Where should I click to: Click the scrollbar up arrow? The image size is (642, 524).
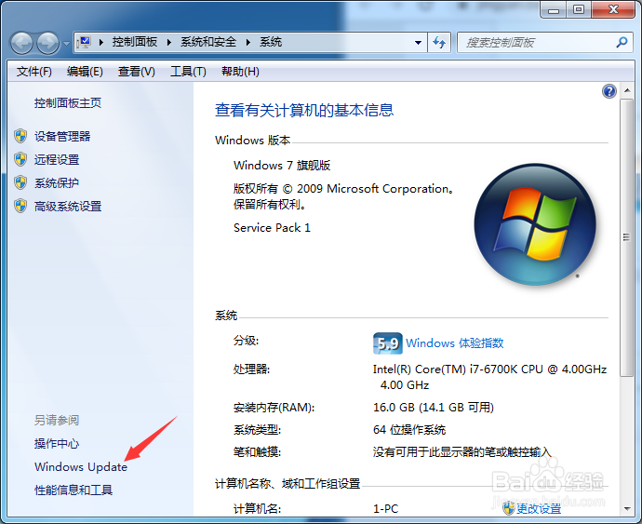click(x=627, y=90)
